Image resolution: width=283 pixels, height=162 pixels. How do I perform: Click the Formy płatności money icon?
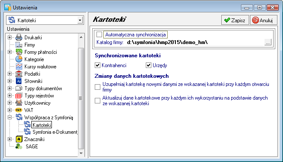pos(19,52)
